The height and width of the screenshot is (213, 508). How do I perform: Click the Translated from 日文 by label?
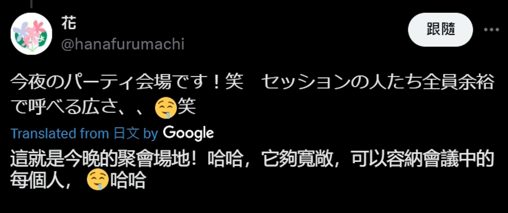84,133
